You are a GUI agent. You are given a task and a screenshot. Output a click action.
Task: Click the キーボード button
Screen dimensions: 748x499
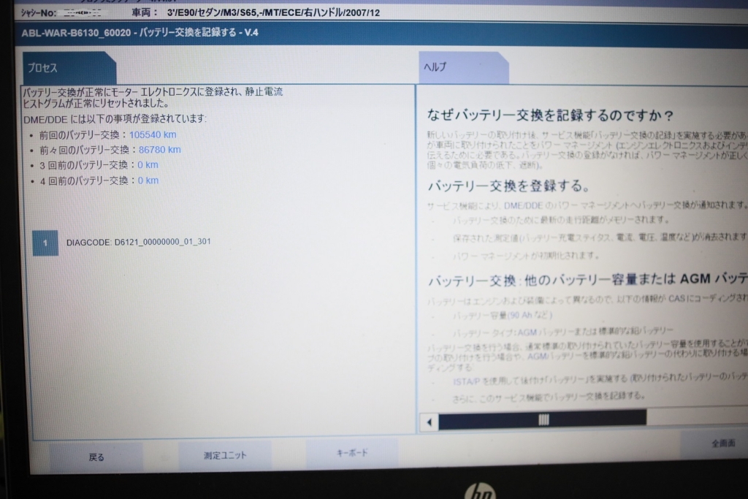click(x=352, y=453)
